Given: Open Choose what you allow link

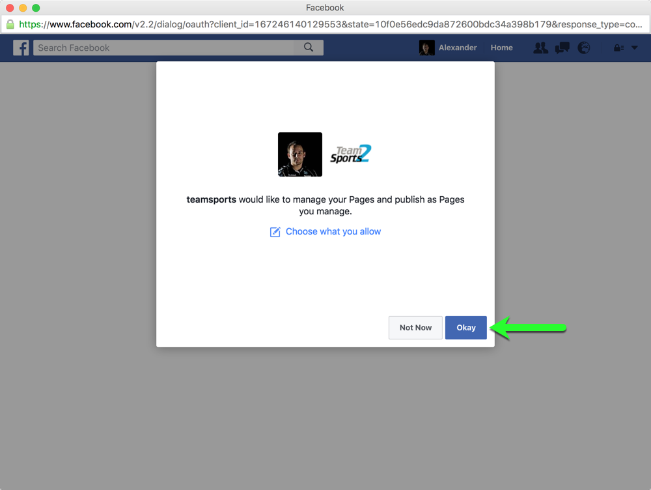Looking at the screenshot, I should (333, 231).
